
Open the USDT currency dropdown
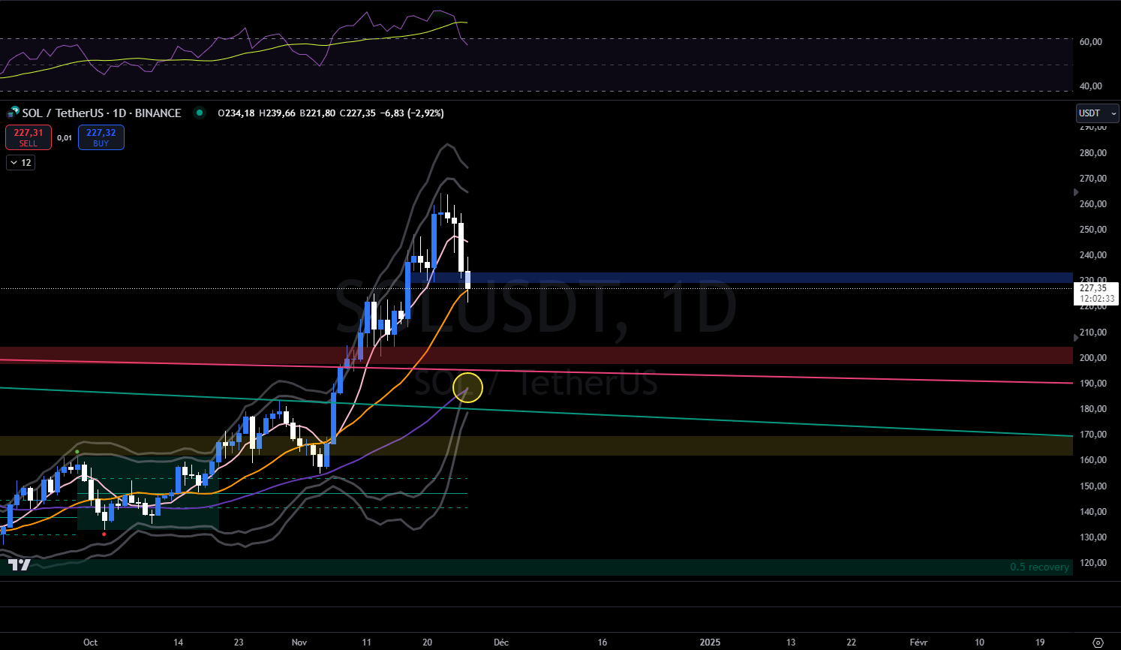tap(1097, 113)
